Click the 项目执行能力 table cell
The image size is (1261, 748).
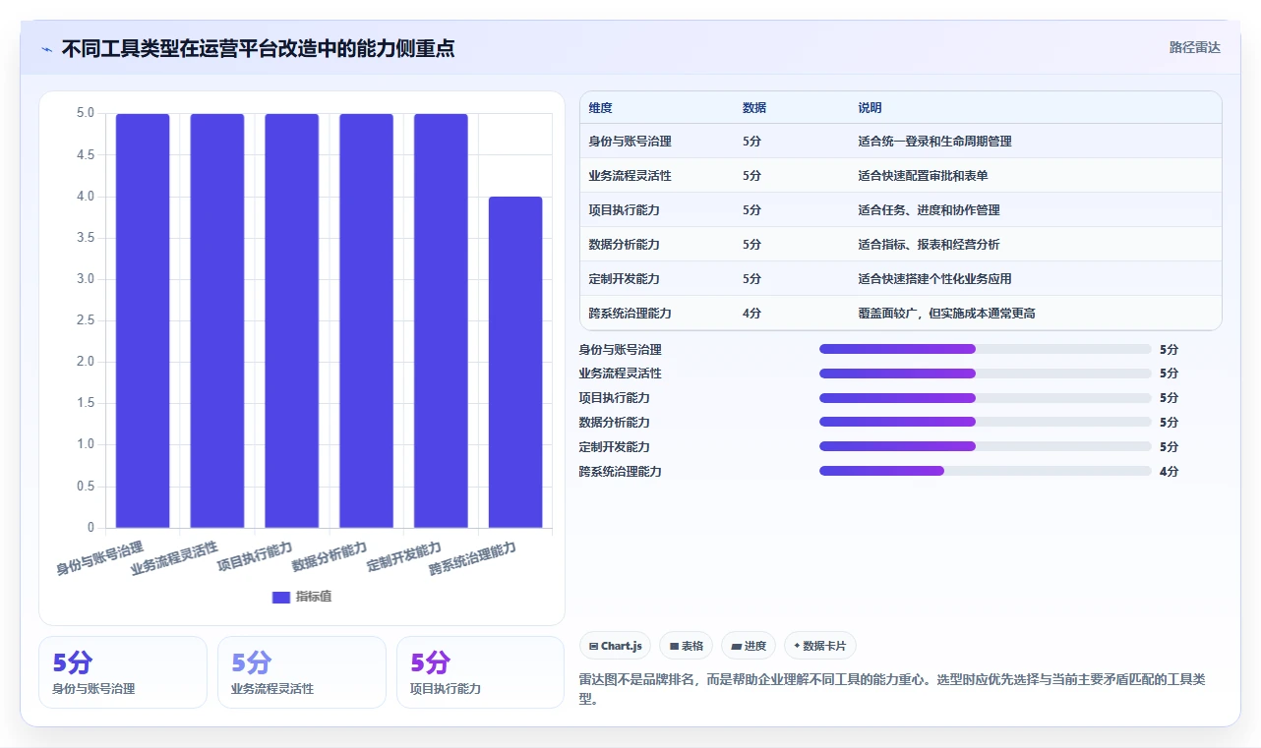tap(625, 210)
